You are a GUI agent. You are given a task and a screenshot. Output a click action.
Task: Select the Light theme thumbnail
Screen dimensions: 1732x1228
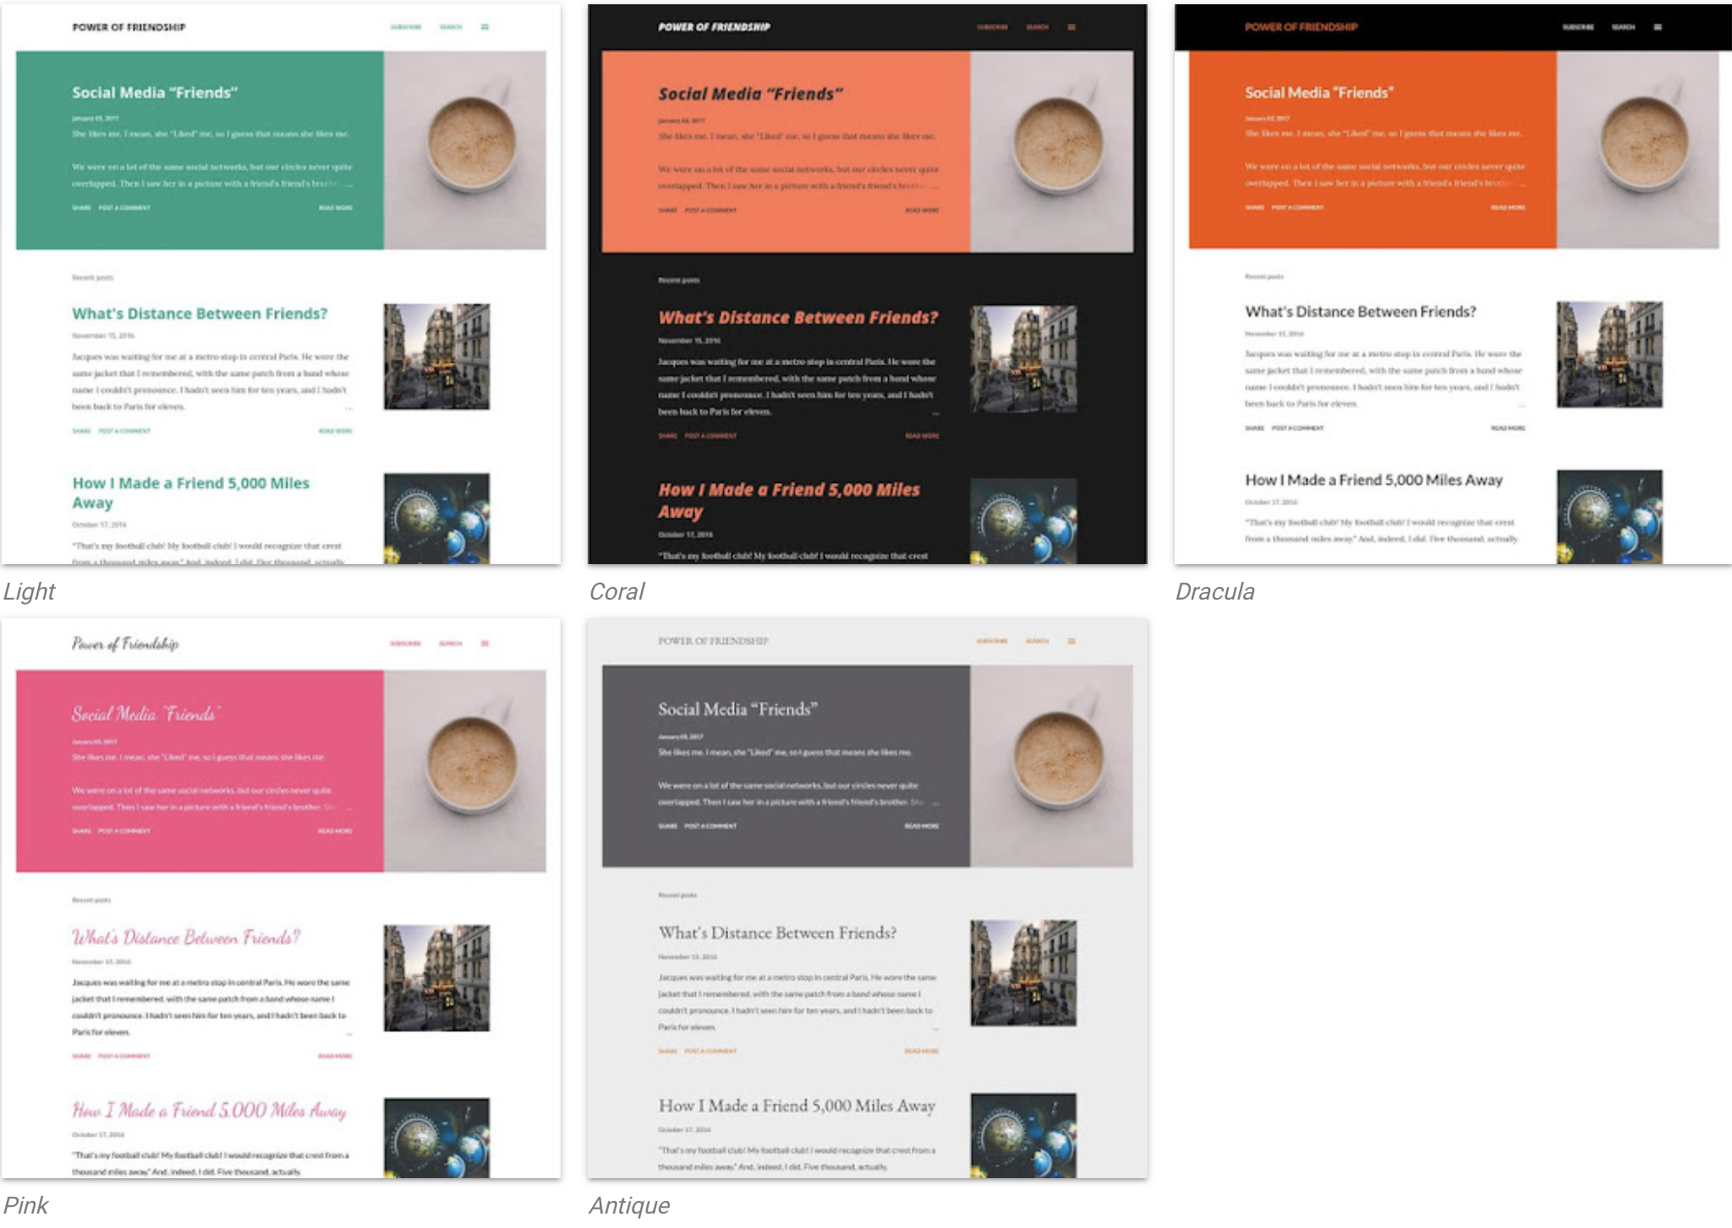(x=280, y=284)
